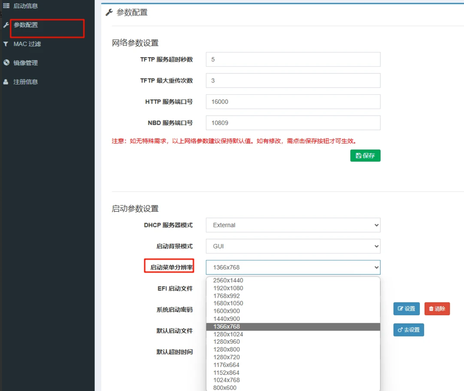Go to 镜像管理 in the sidebar
The height and width of the screenshot is (391, 464).
tap(25, 63)
